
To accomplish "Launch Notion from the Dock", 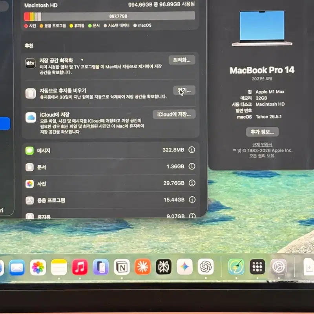I will click(122, 267).
